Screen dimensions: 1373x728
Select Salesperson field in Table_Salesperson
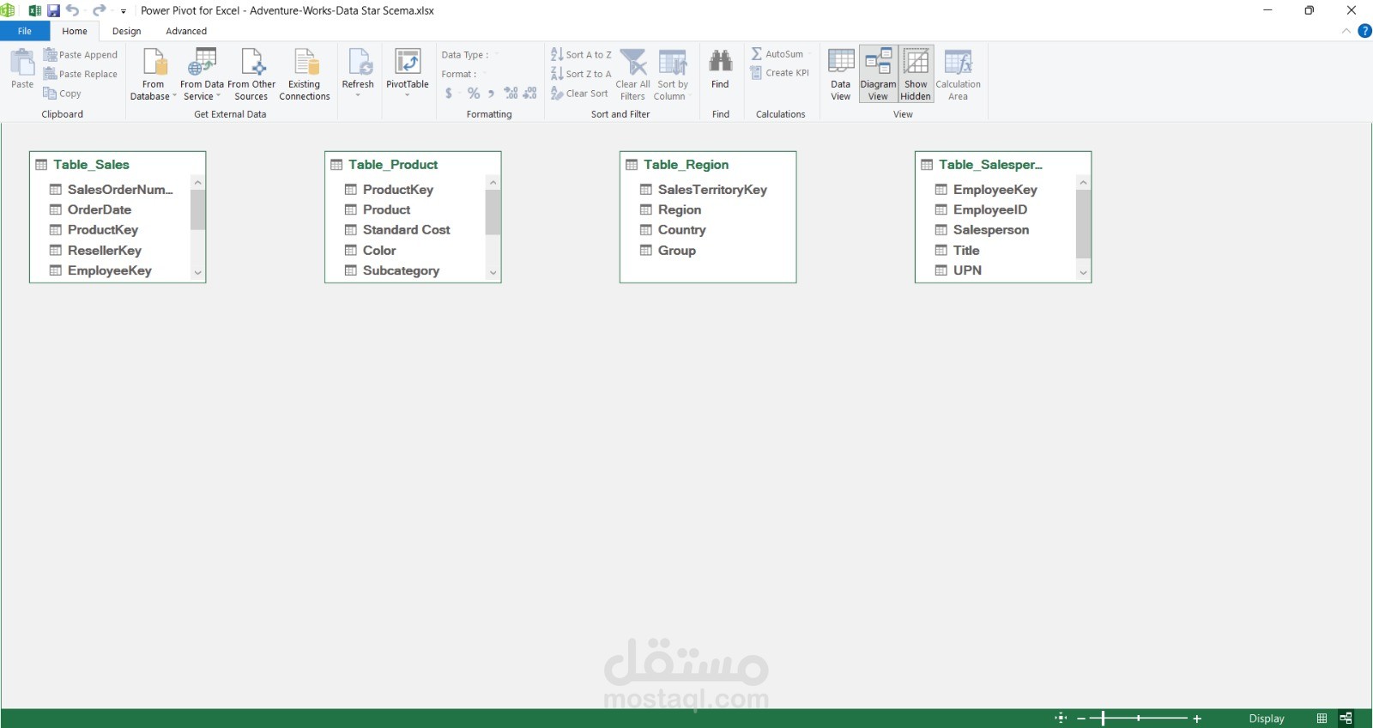click(x=991, y=230)
